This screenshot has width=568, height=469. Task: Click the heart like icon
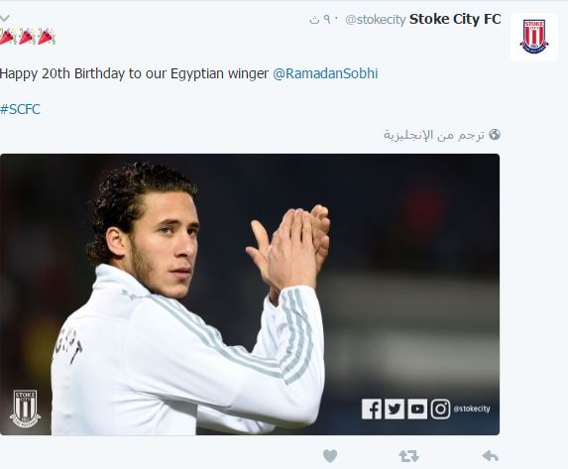330,456
